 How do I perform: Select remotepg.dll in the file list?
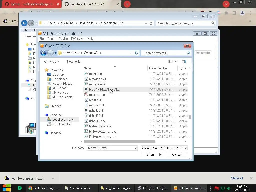97,79
